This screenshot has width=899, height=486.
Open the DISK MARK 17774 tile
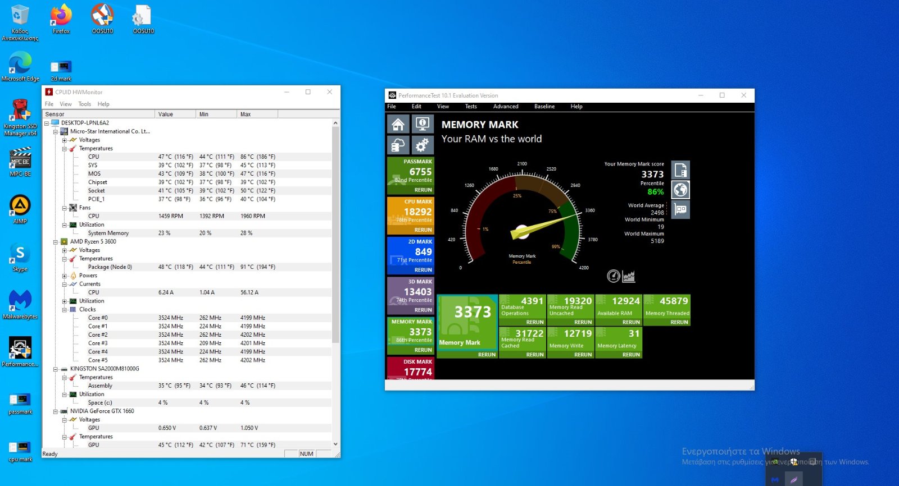point(411,368)
